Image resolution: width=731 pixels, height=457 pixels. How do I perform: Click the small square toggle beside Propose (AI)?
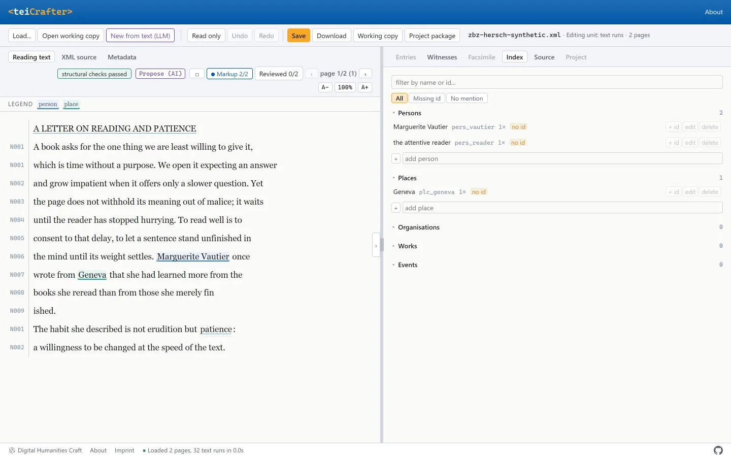(x=197, y=74)
